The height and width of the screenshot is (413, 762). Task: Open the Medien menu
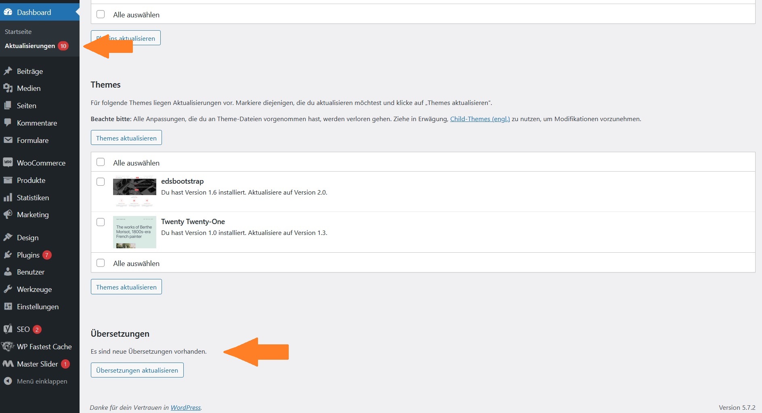tap(40, 88)
